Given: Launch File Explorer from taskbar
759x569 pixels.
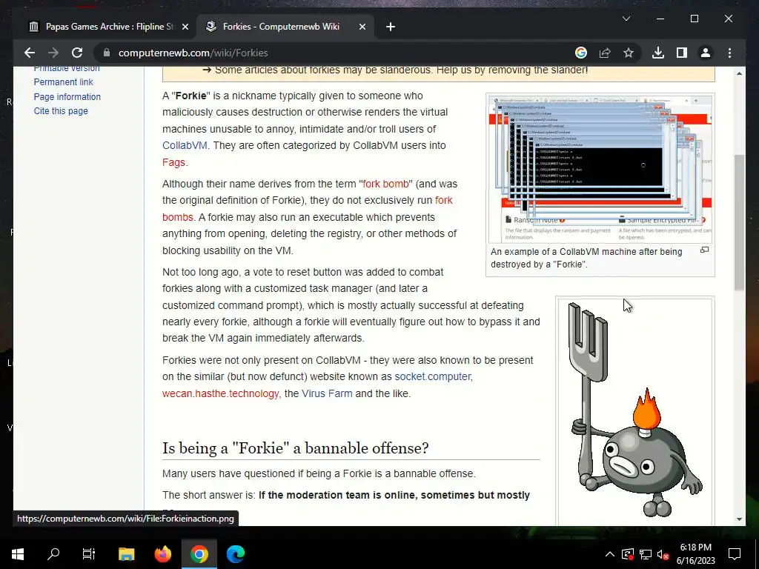Looking at the screenshot, I should coord(126,554).
